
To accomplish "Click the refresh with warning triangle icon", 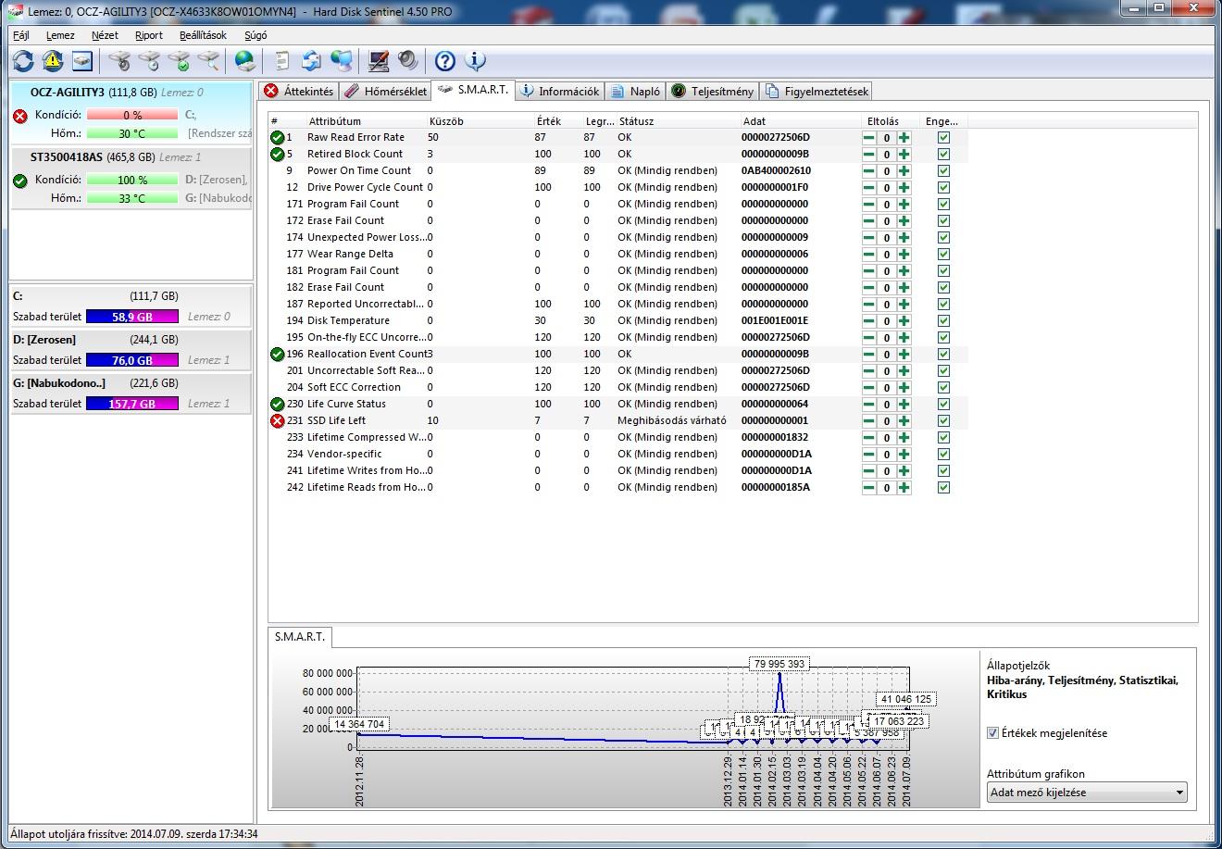I will tap(53, 61).
